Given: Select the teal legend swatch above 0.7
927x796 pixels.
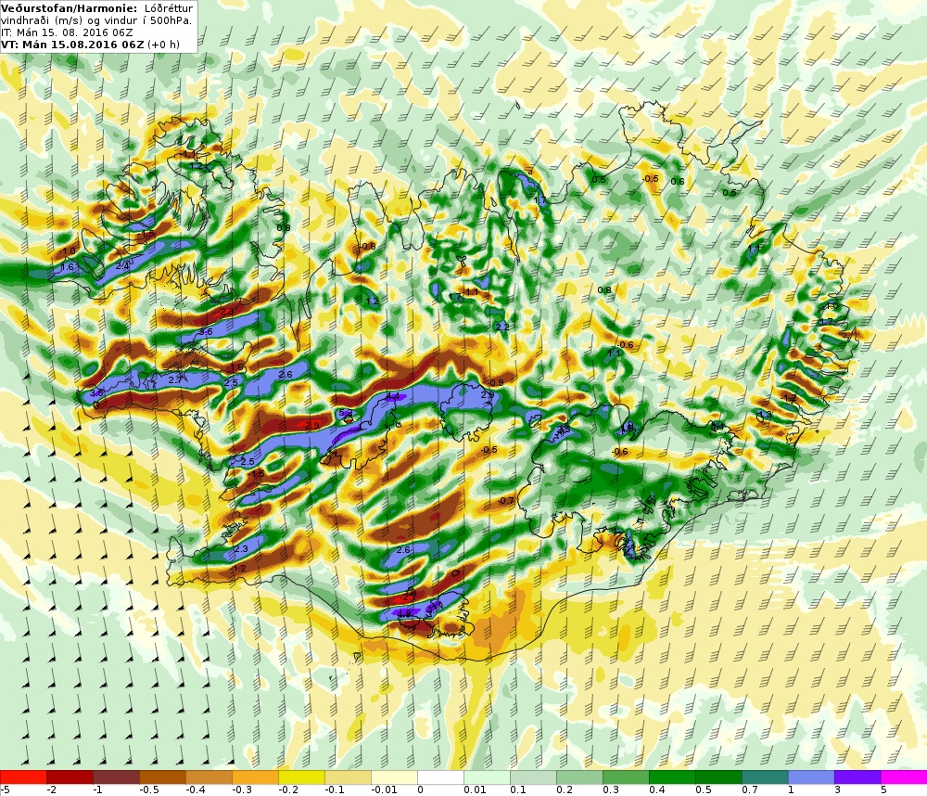Looking at the screenshot, I should (x=765, y=777).
